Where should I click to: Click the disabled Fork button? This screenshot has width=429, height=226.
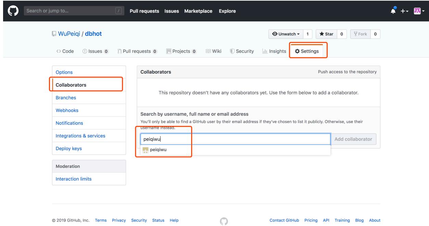pos(361,34)
